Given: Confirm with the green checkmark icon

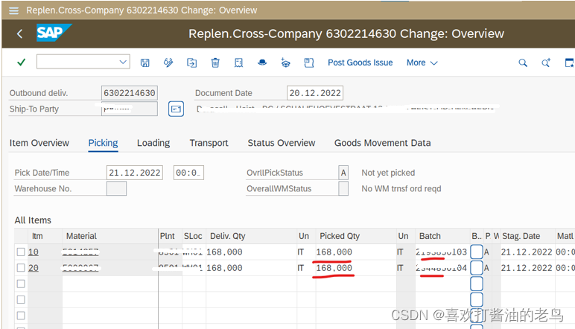Looking at the screenshot, I should 22,63.
